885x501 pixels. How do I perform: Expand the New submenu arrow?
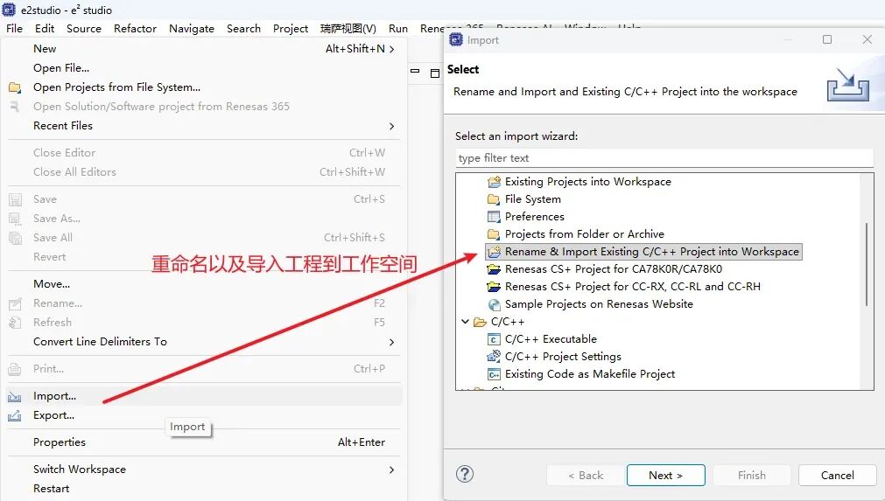[391, 49]
